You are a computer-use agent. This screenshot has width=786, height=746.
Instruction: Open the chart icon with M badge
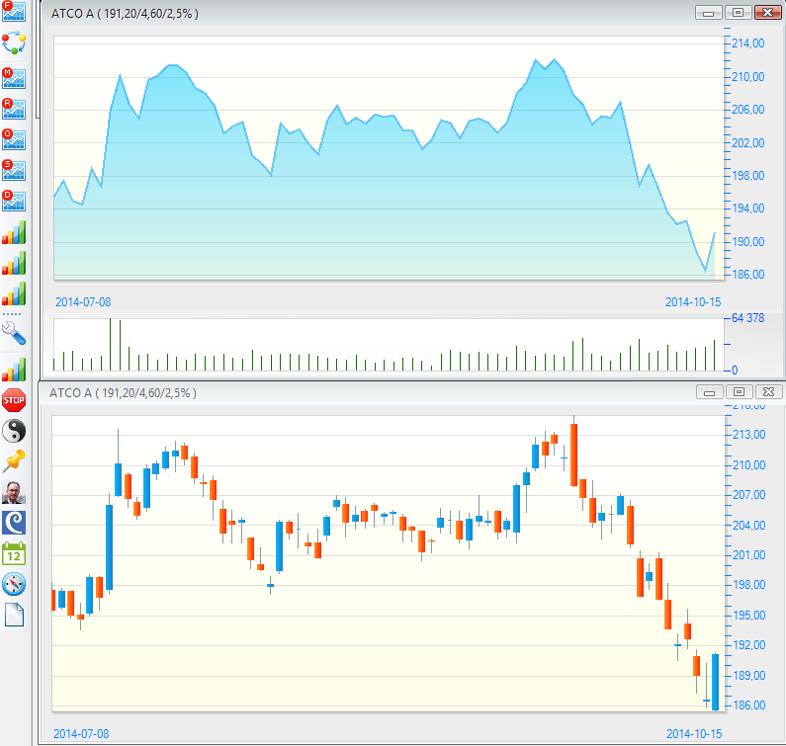[14, 78]
